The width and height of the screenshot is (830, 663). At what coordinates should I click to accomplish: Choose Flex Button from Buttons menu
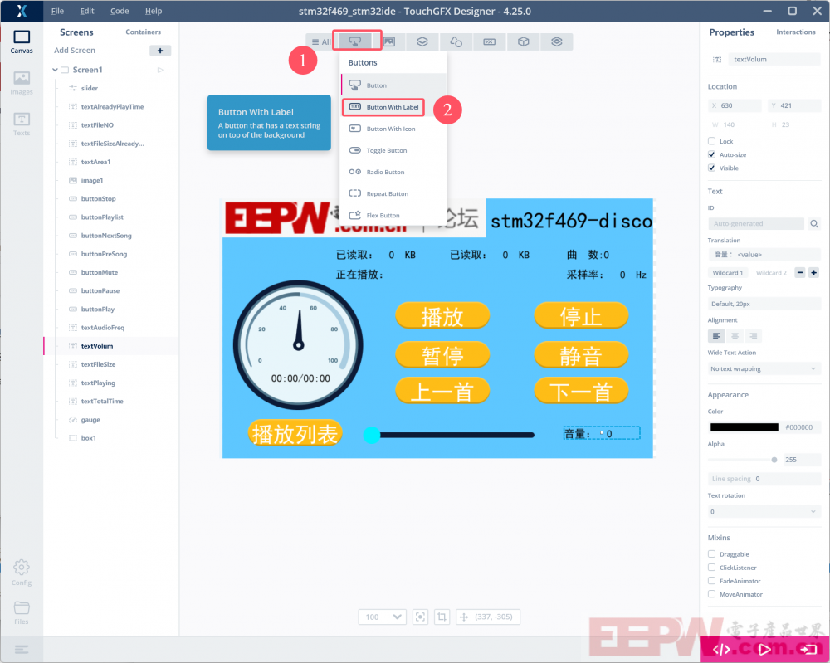pyautogui.click(x=393, y=216)
